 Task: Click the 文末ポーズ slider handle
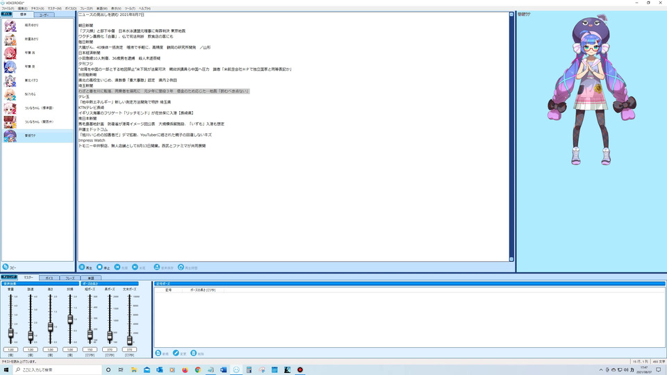pyautogui.click(x=129, y=340)
